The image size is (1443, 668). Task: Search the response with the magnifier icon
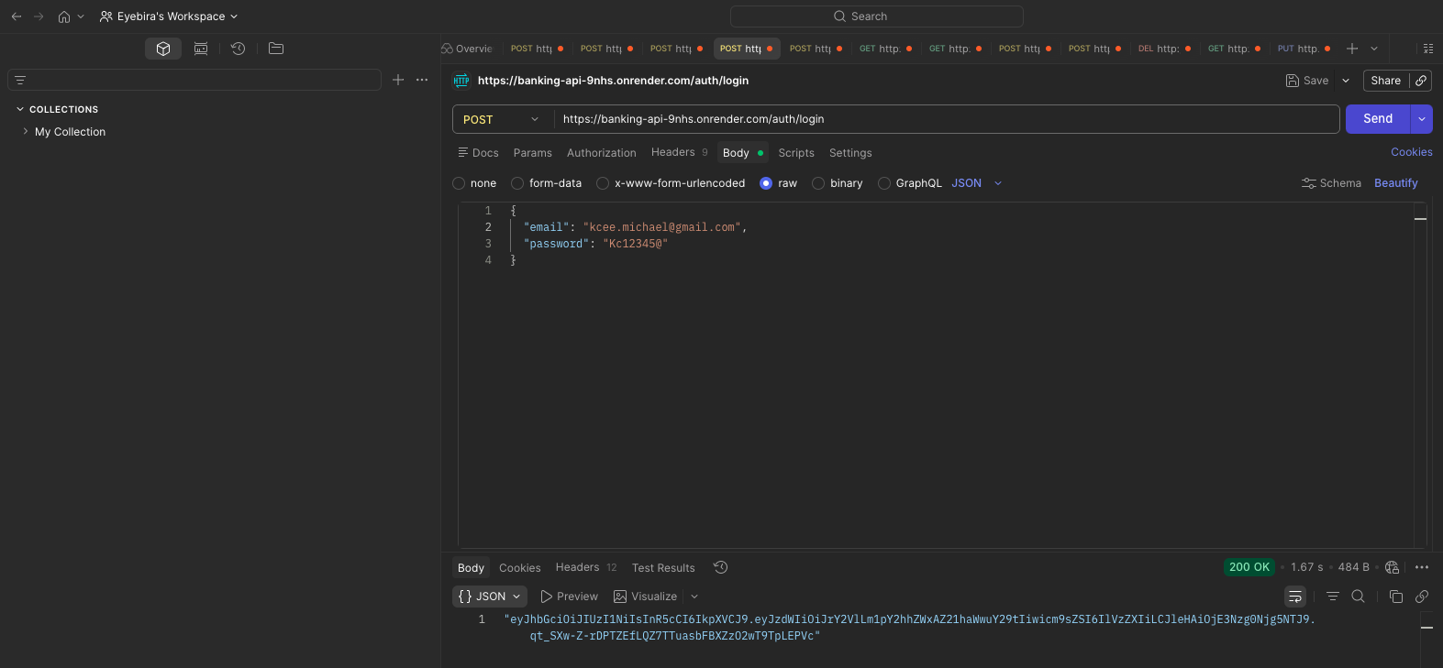[x=1359, y=597]
